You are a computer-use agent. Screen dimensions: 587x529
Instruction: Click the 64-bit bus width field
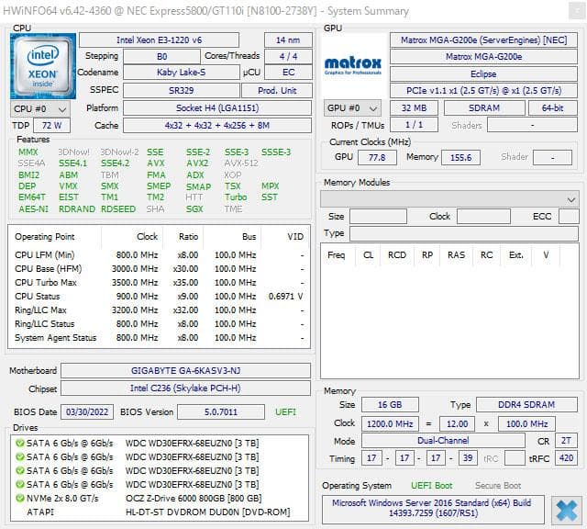point(552,108)
